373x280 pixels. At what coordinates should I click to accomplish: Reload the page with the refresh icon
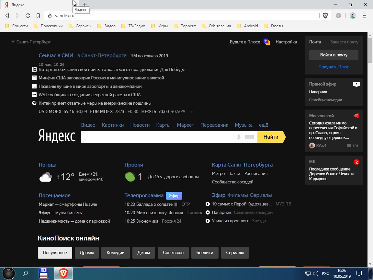28,16
